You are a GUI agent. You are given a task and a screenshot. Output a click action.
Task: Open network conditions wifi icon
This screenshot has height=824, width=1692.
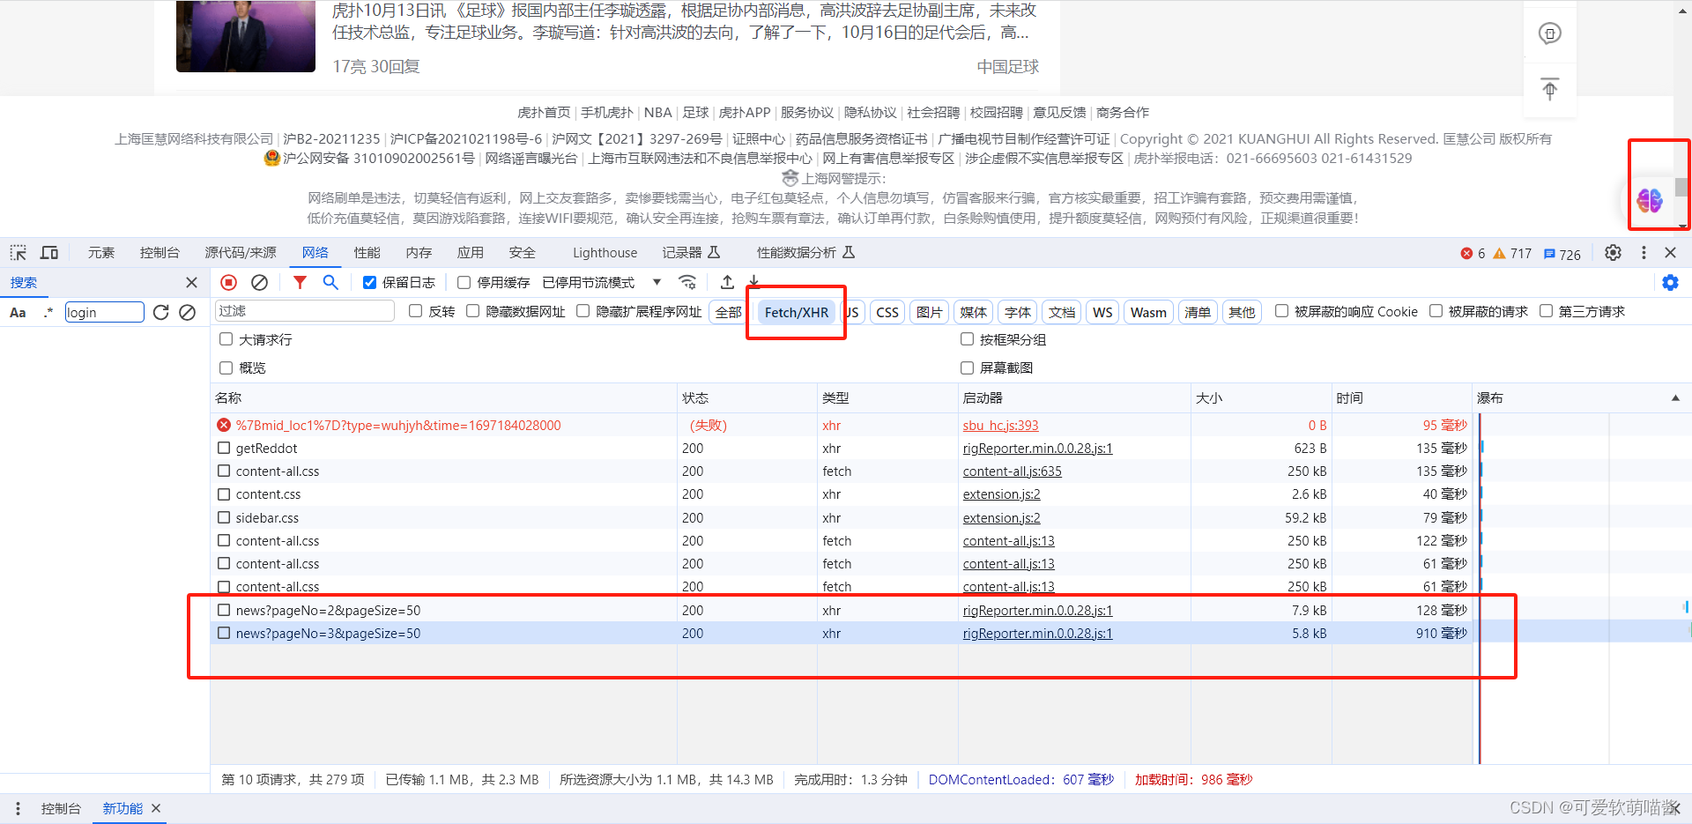[687, 282]
